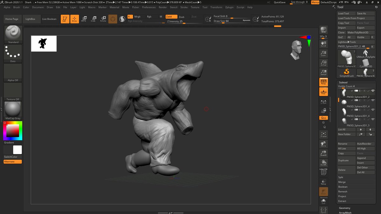Open the Alpha Off selector

point(13,73)
